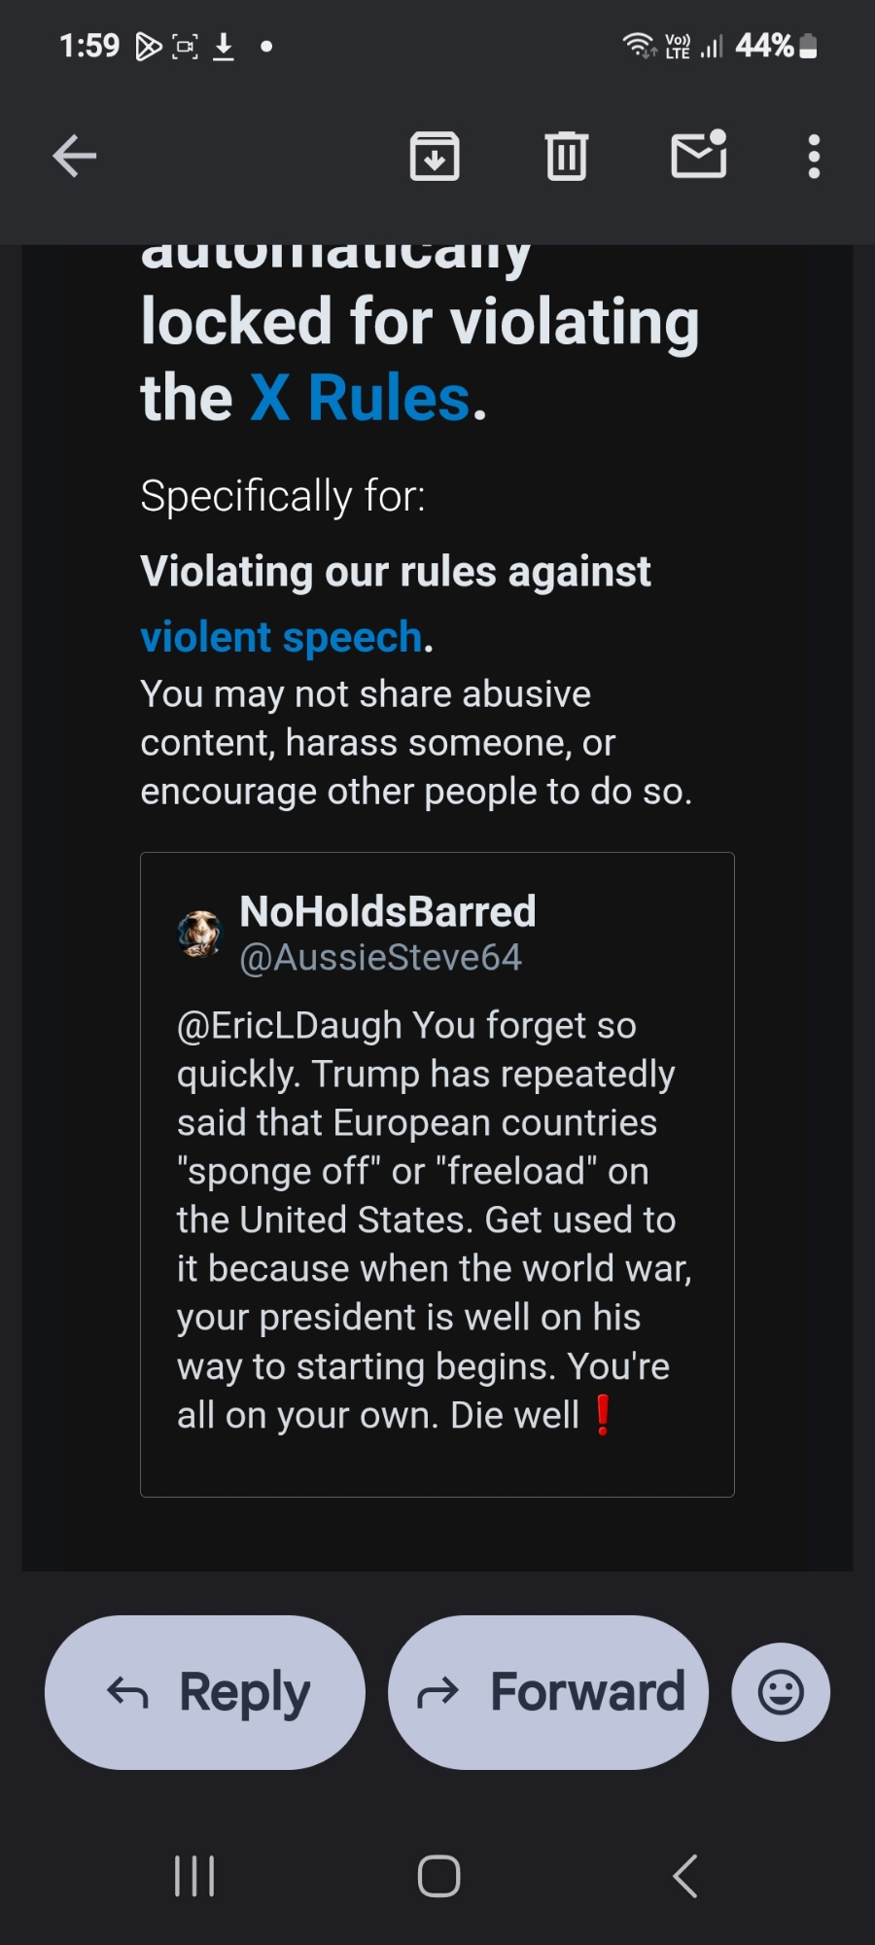
Task: Tap the Forward button
Action: [548, 1692]
